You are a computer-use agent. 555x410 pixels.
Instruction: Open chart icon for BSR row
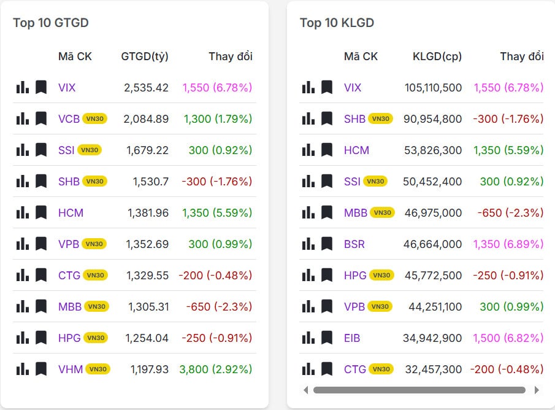pyautogui.click(x=308, y=244)
